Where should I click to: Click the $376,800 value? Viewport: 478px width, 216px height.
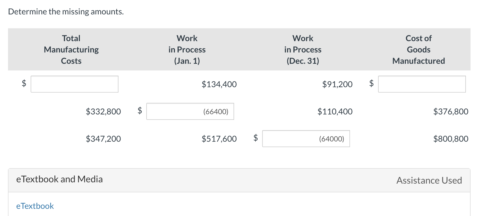451,111
